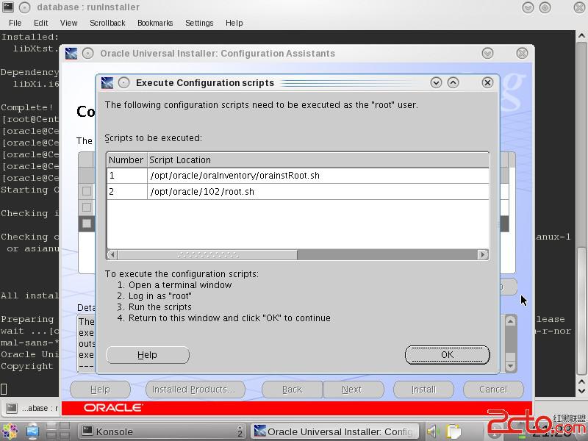Viewport: 588px width, 441px height.
Task: Switch desktop using the taskbar pager
Action: pyautogui.click(x=58, y=431)
